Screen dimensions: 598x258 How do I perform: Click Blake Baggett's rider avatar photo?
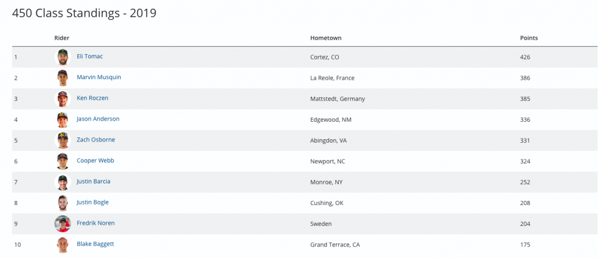coord(62,245)
